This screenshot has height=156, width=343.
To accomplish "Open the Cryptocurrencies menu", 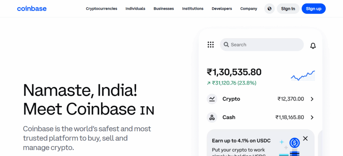I will [x=101, y=9].
